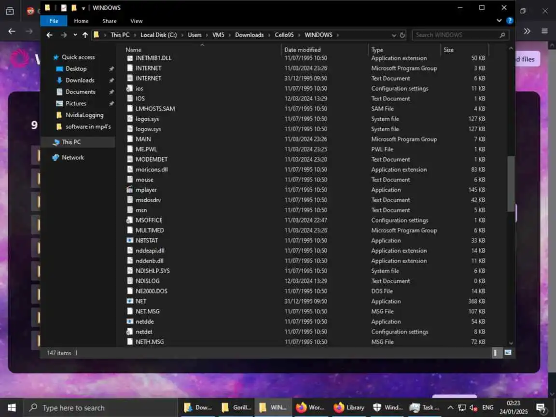Open Documents in the navigation pane

pos(80,92)
